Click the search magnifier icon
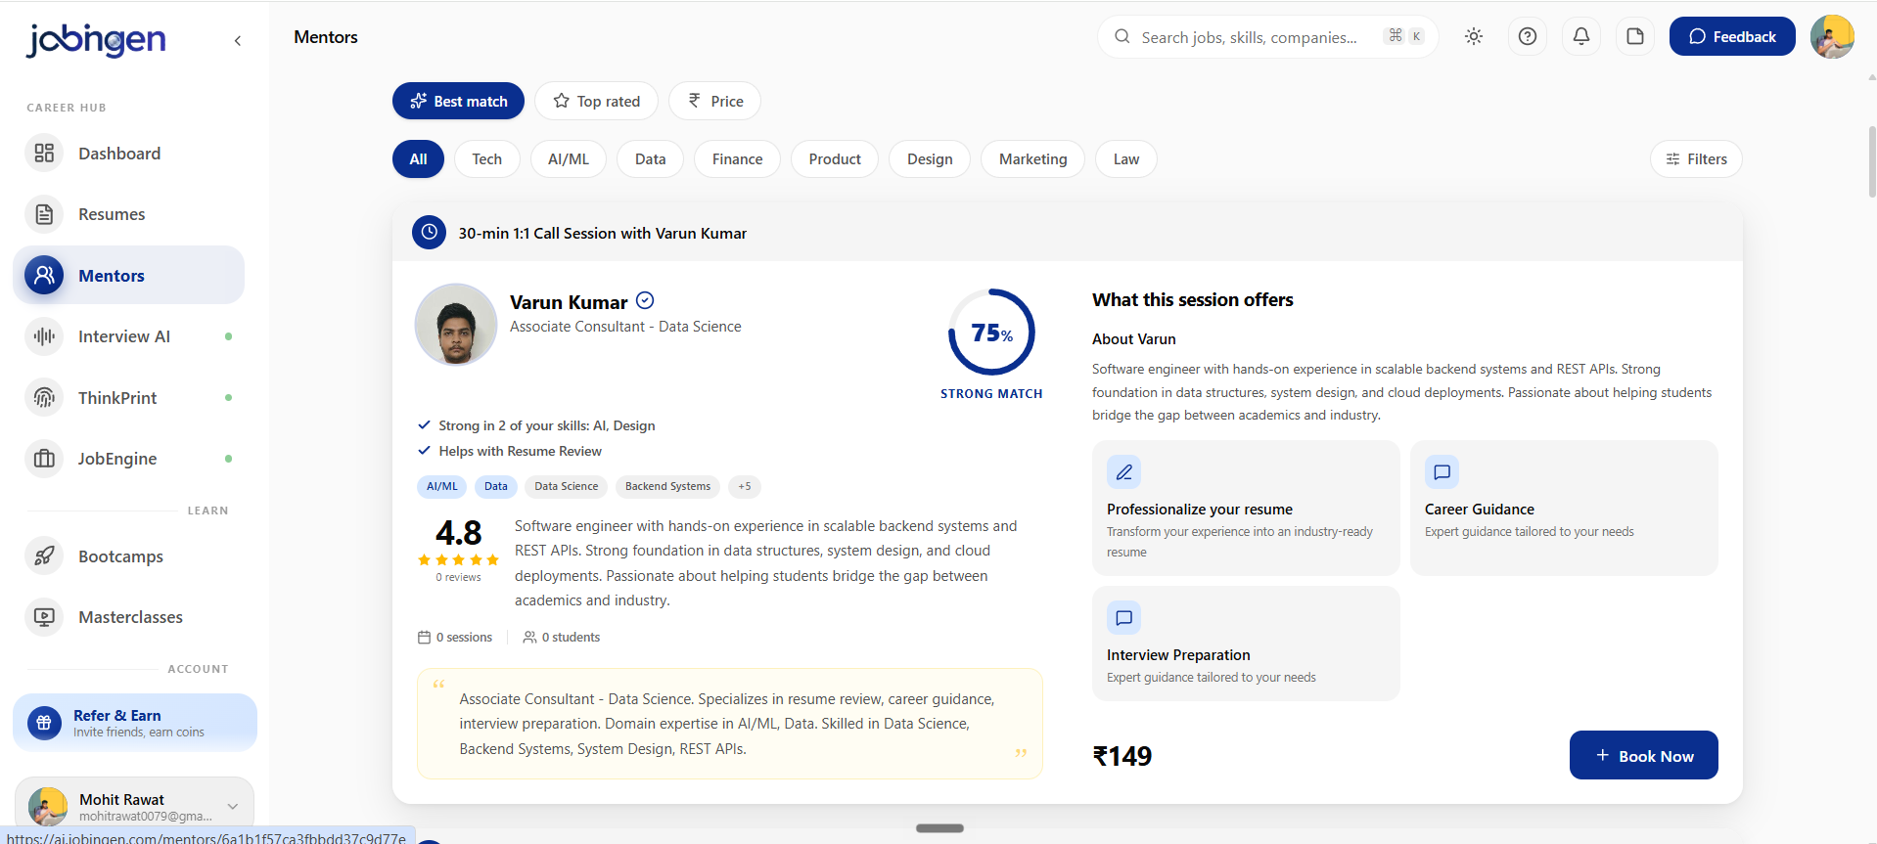1877x844 pixels. 1122,36
